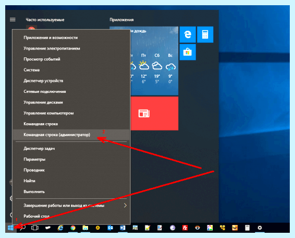Launch Internet Explorer from the taskbar
The image size is (295, 238).
pyautogui.click(x=60, y=228)
